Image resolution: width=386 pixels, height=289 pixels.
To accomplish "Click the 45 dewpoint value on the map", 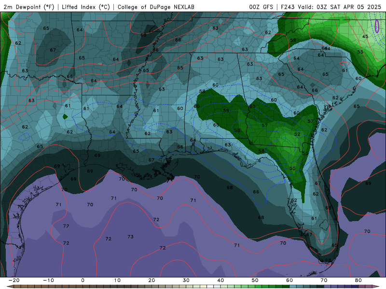I will [x=365, y=37].
